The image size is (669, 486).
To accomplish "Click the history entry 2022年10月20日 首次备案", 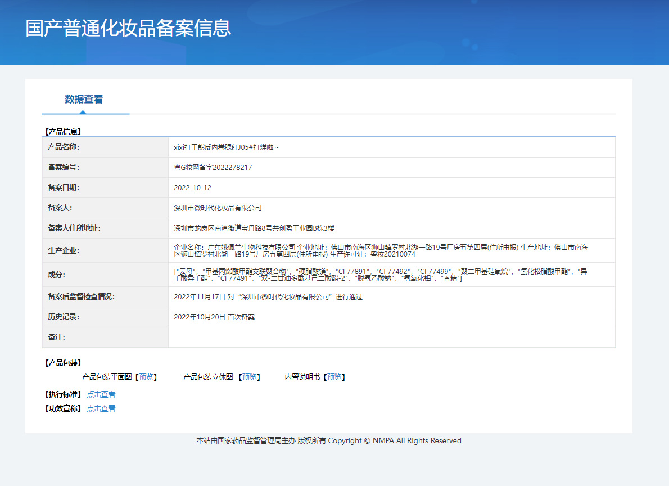I will tap(214, 317).
